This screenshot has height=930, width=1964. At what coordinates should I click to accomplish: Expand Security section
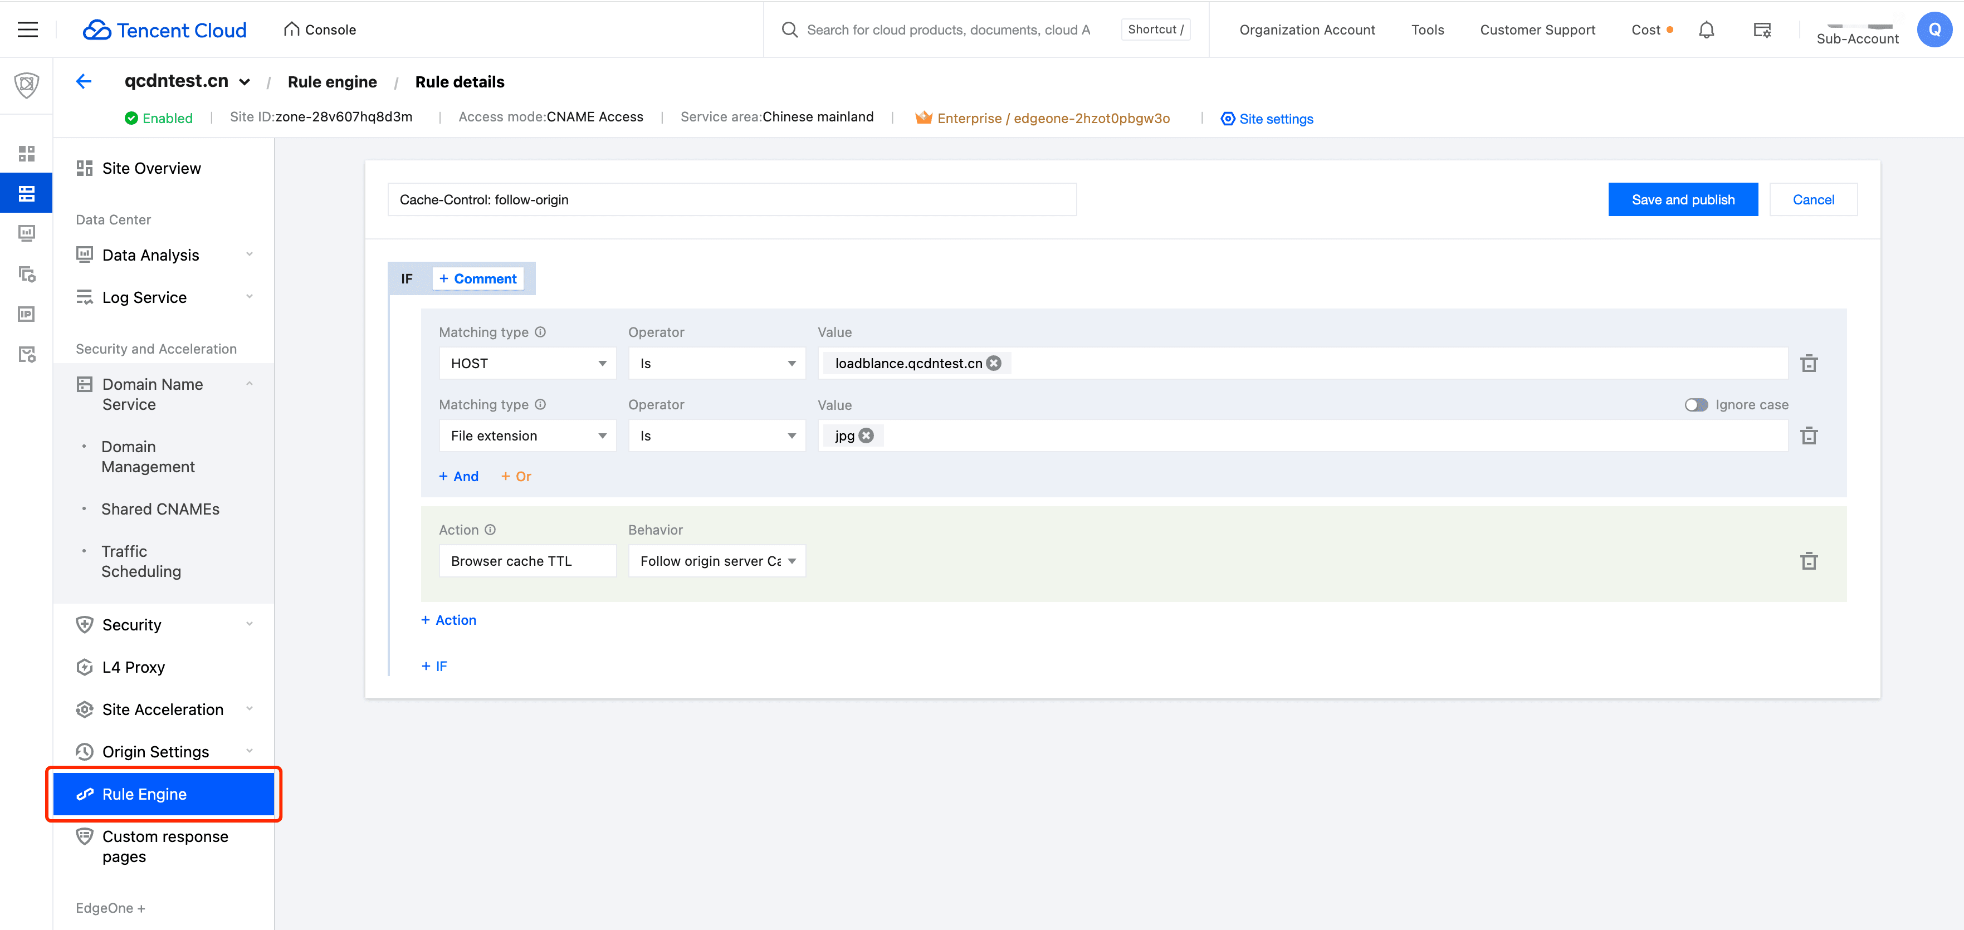pos(164,625)
